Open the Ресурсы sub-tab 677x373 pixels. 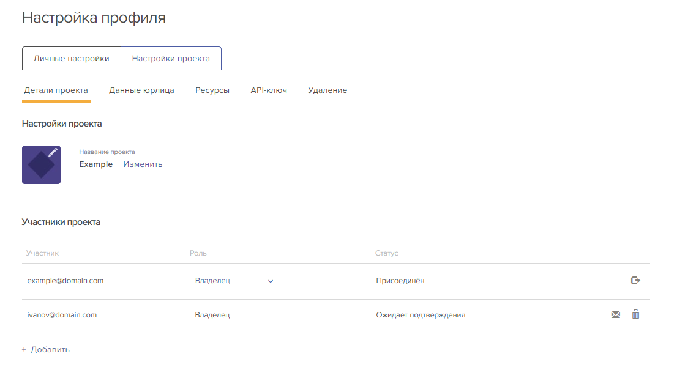[212, 90]
